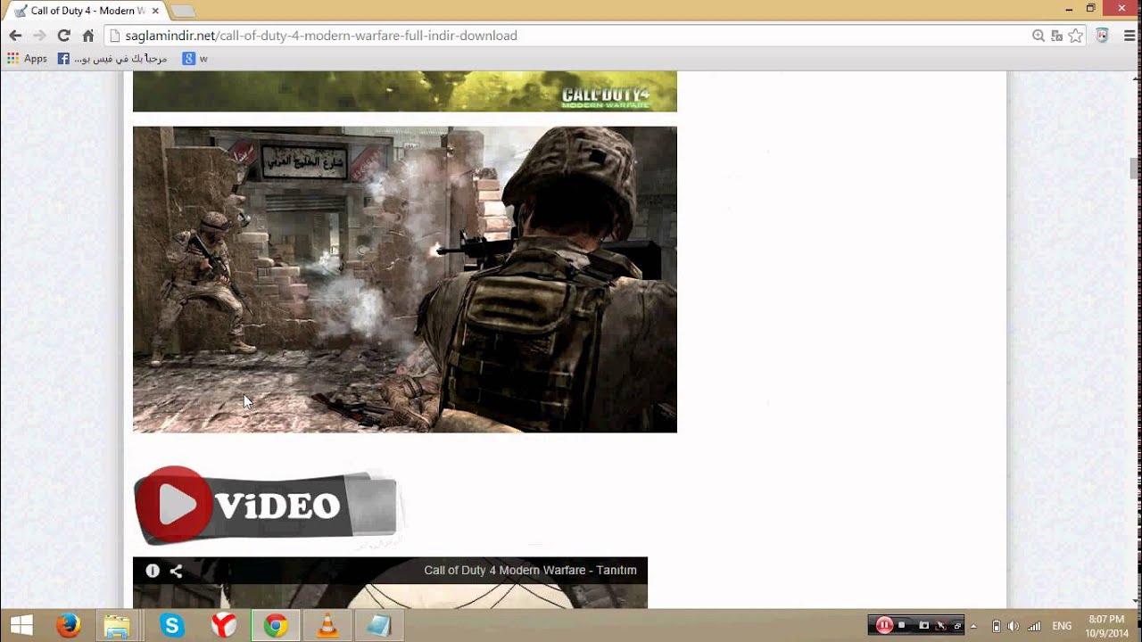Screen dimensions: 1142x642
Task: Go back to the previous page
Action: (x=15, y=36)
